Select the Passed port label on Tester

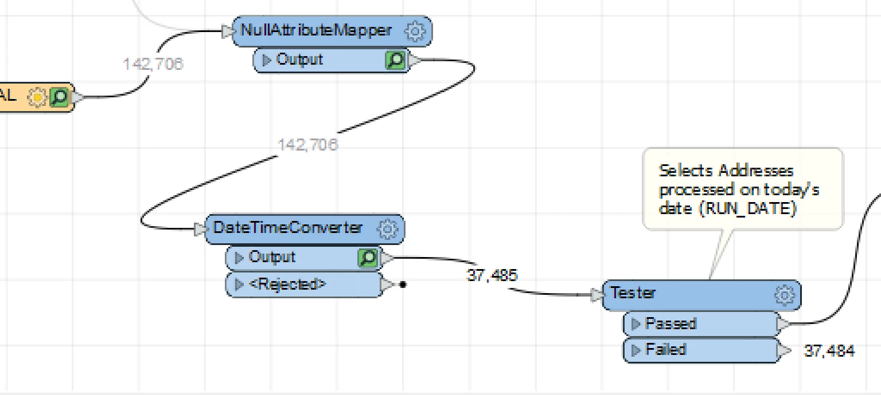tap(671, 324)
